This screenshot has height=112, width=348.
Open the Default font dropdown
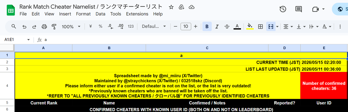pyautogui.click(x=154, y=27)
